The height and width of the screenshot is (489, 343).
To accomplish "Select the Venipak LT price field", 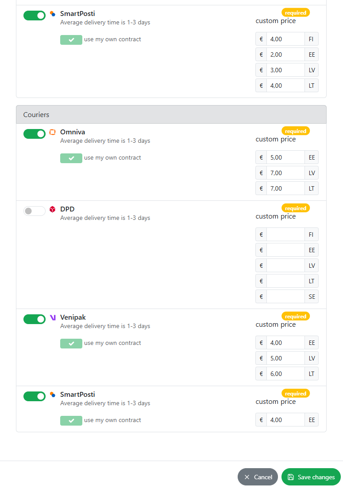I will (285, 374).
